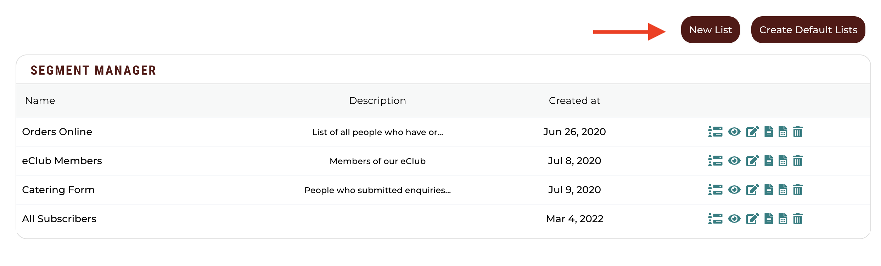881x266 pixels.
Task: Export Catering Form spreadsheet file icon
Action: pos(783,190)
